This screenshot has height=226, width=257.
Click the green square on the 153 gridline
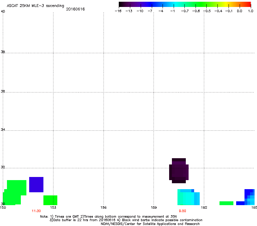pos(50,200)
